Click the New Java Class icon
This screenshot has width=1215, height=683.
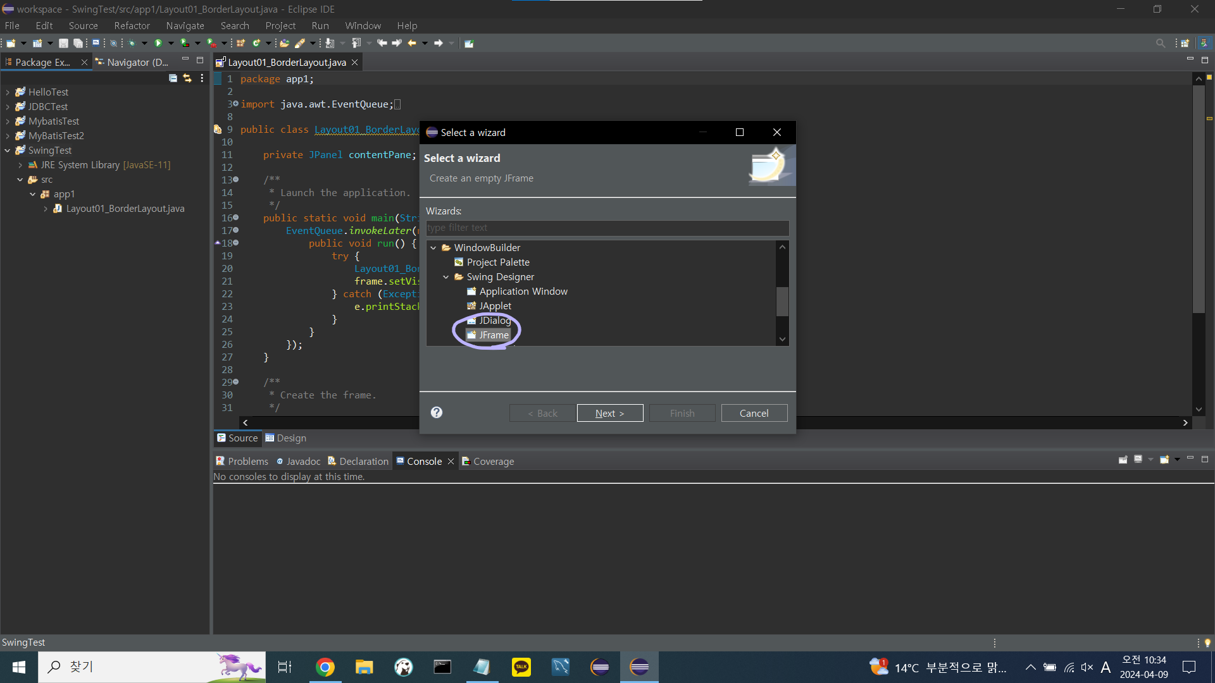[x=256, y=44]
